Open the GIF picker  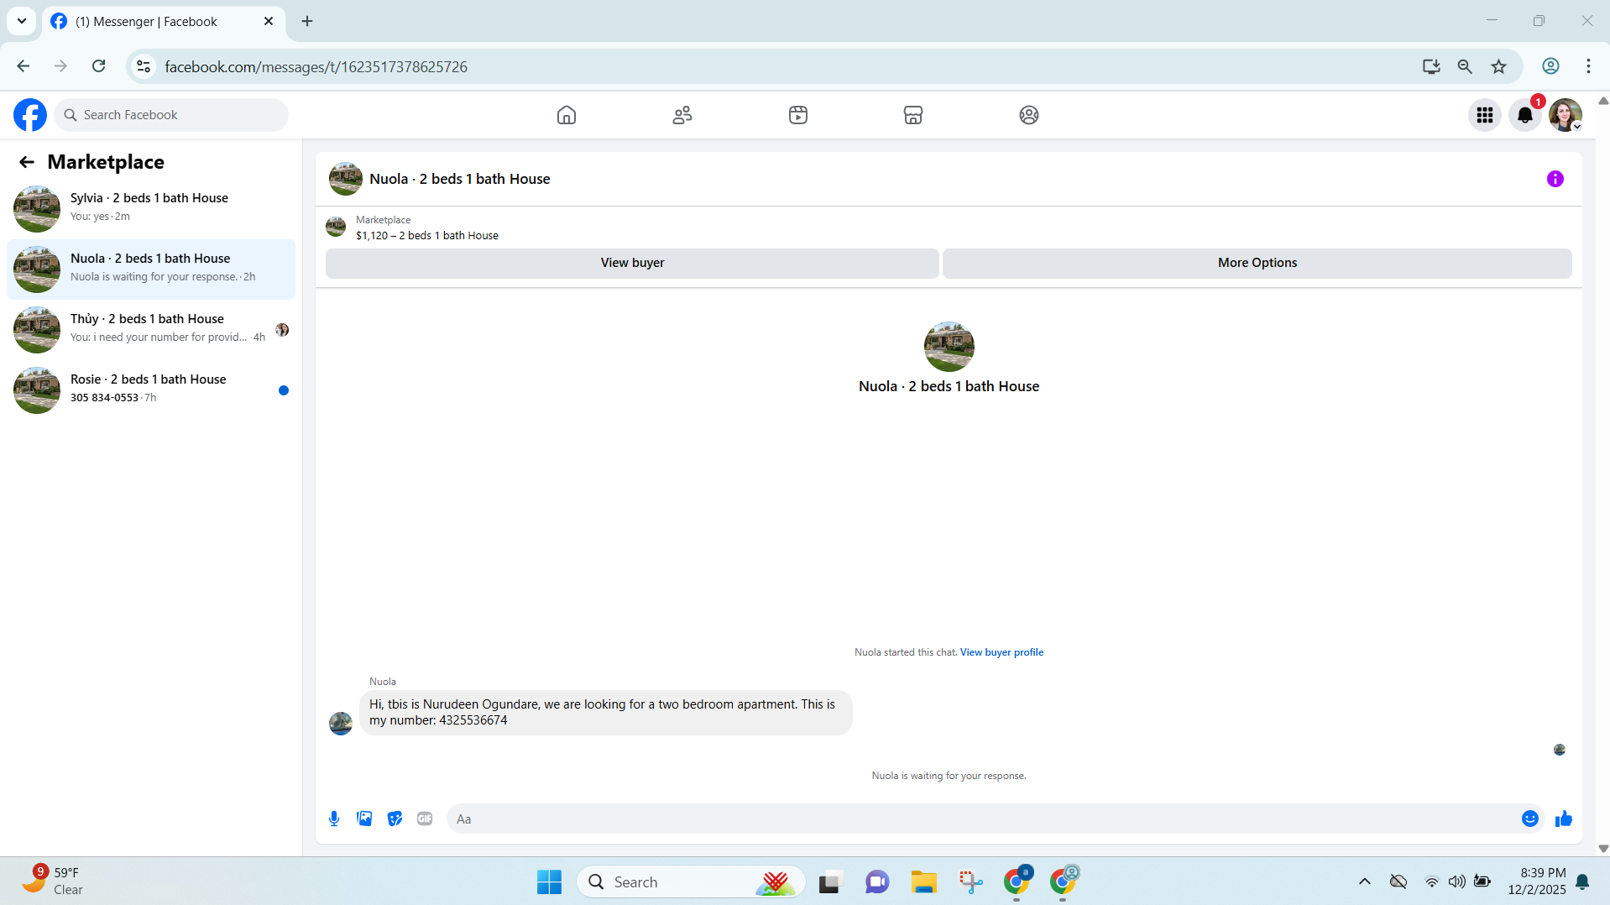click(425, 819)
